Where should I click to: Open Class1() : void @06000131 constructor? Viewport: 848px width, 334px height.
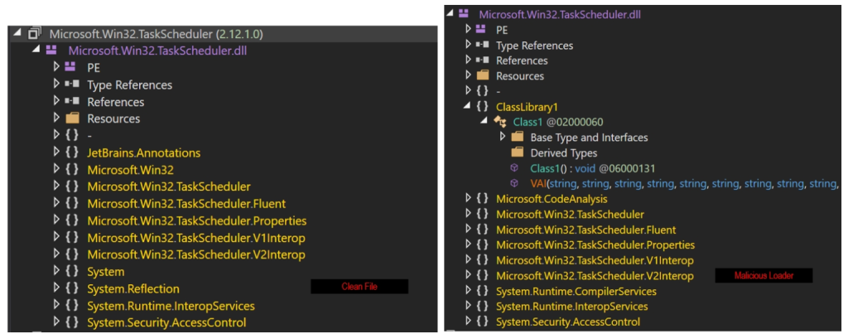coord(593,167)
